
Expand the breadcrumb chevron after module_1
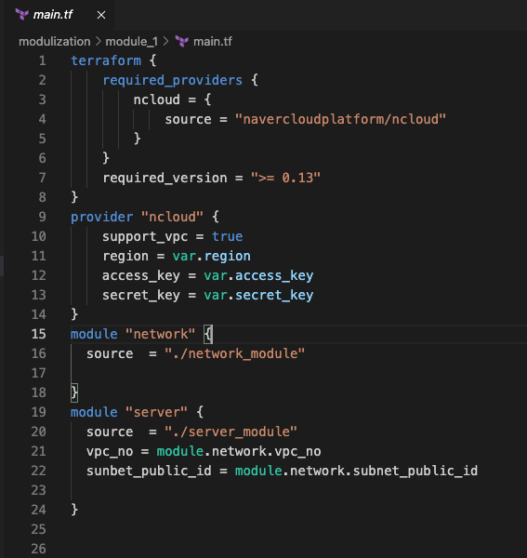coord(165,42)
